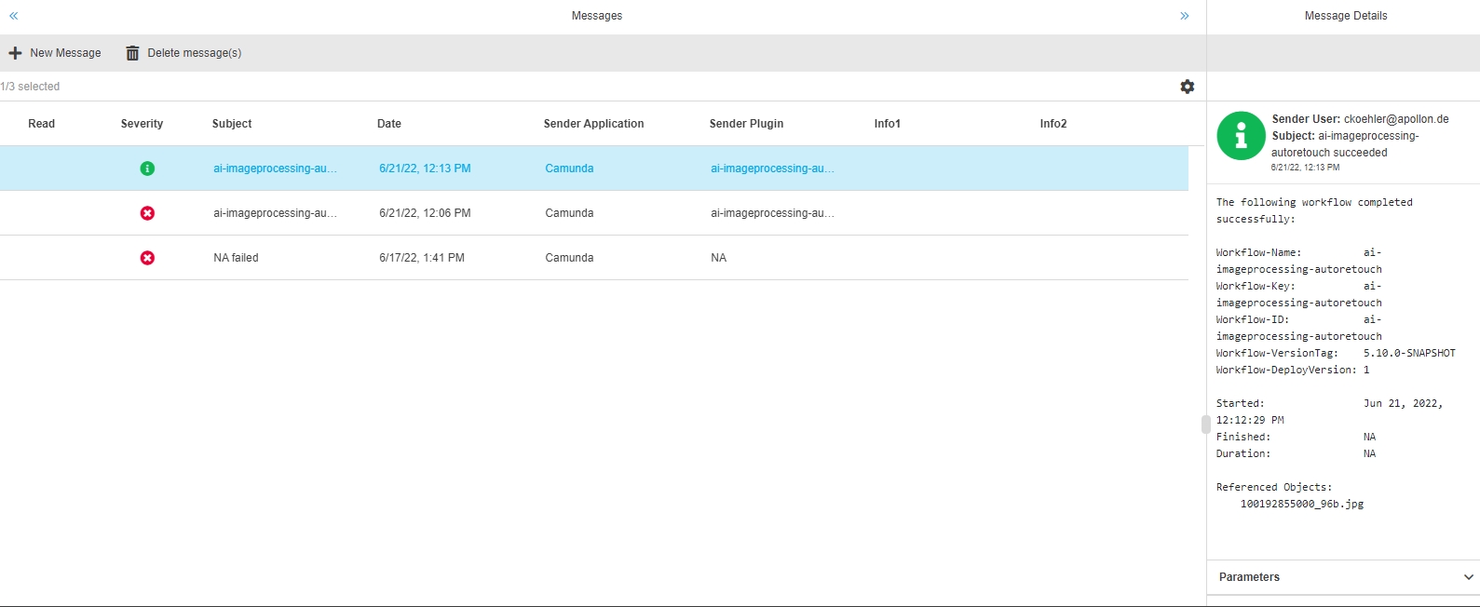
Task: Open table settings gear icon
Action: (1187, 87)
